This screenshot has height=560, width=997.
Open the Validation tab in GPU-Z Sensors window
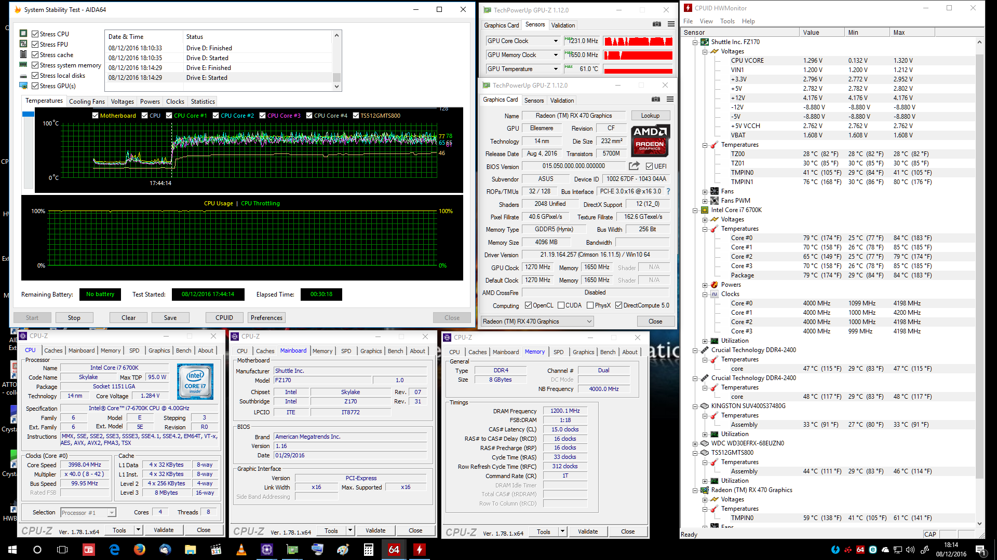(563, 25)
